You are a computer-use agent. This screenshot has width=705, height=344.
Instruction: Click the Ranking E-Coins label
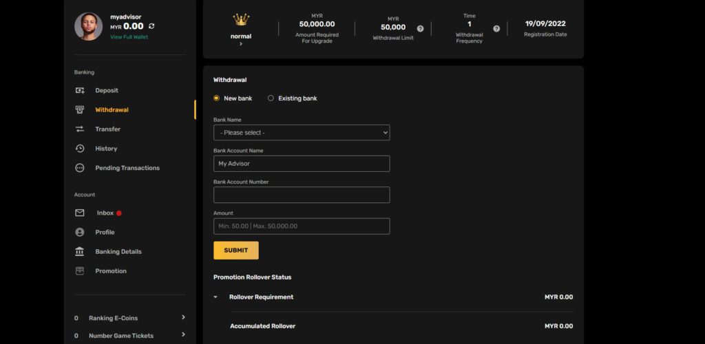coord(114,318)
